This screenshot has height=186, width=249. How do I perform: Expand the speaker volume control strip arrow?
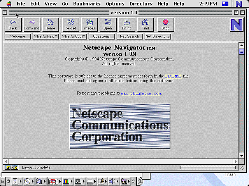(x=117, y=181)
